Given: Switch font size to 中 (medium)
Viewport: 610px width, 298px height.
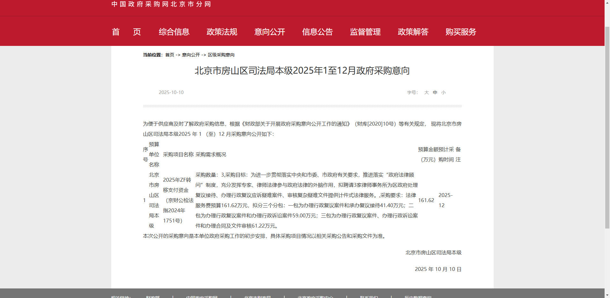Looking at the screenshot, I should pos(435,92).
